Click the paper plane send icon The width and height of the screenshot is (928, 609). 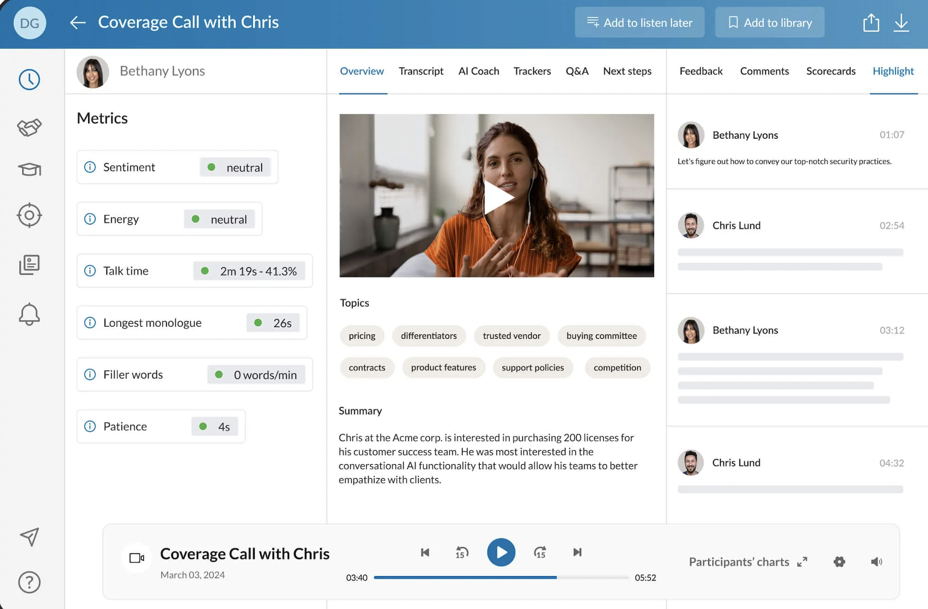29,537
